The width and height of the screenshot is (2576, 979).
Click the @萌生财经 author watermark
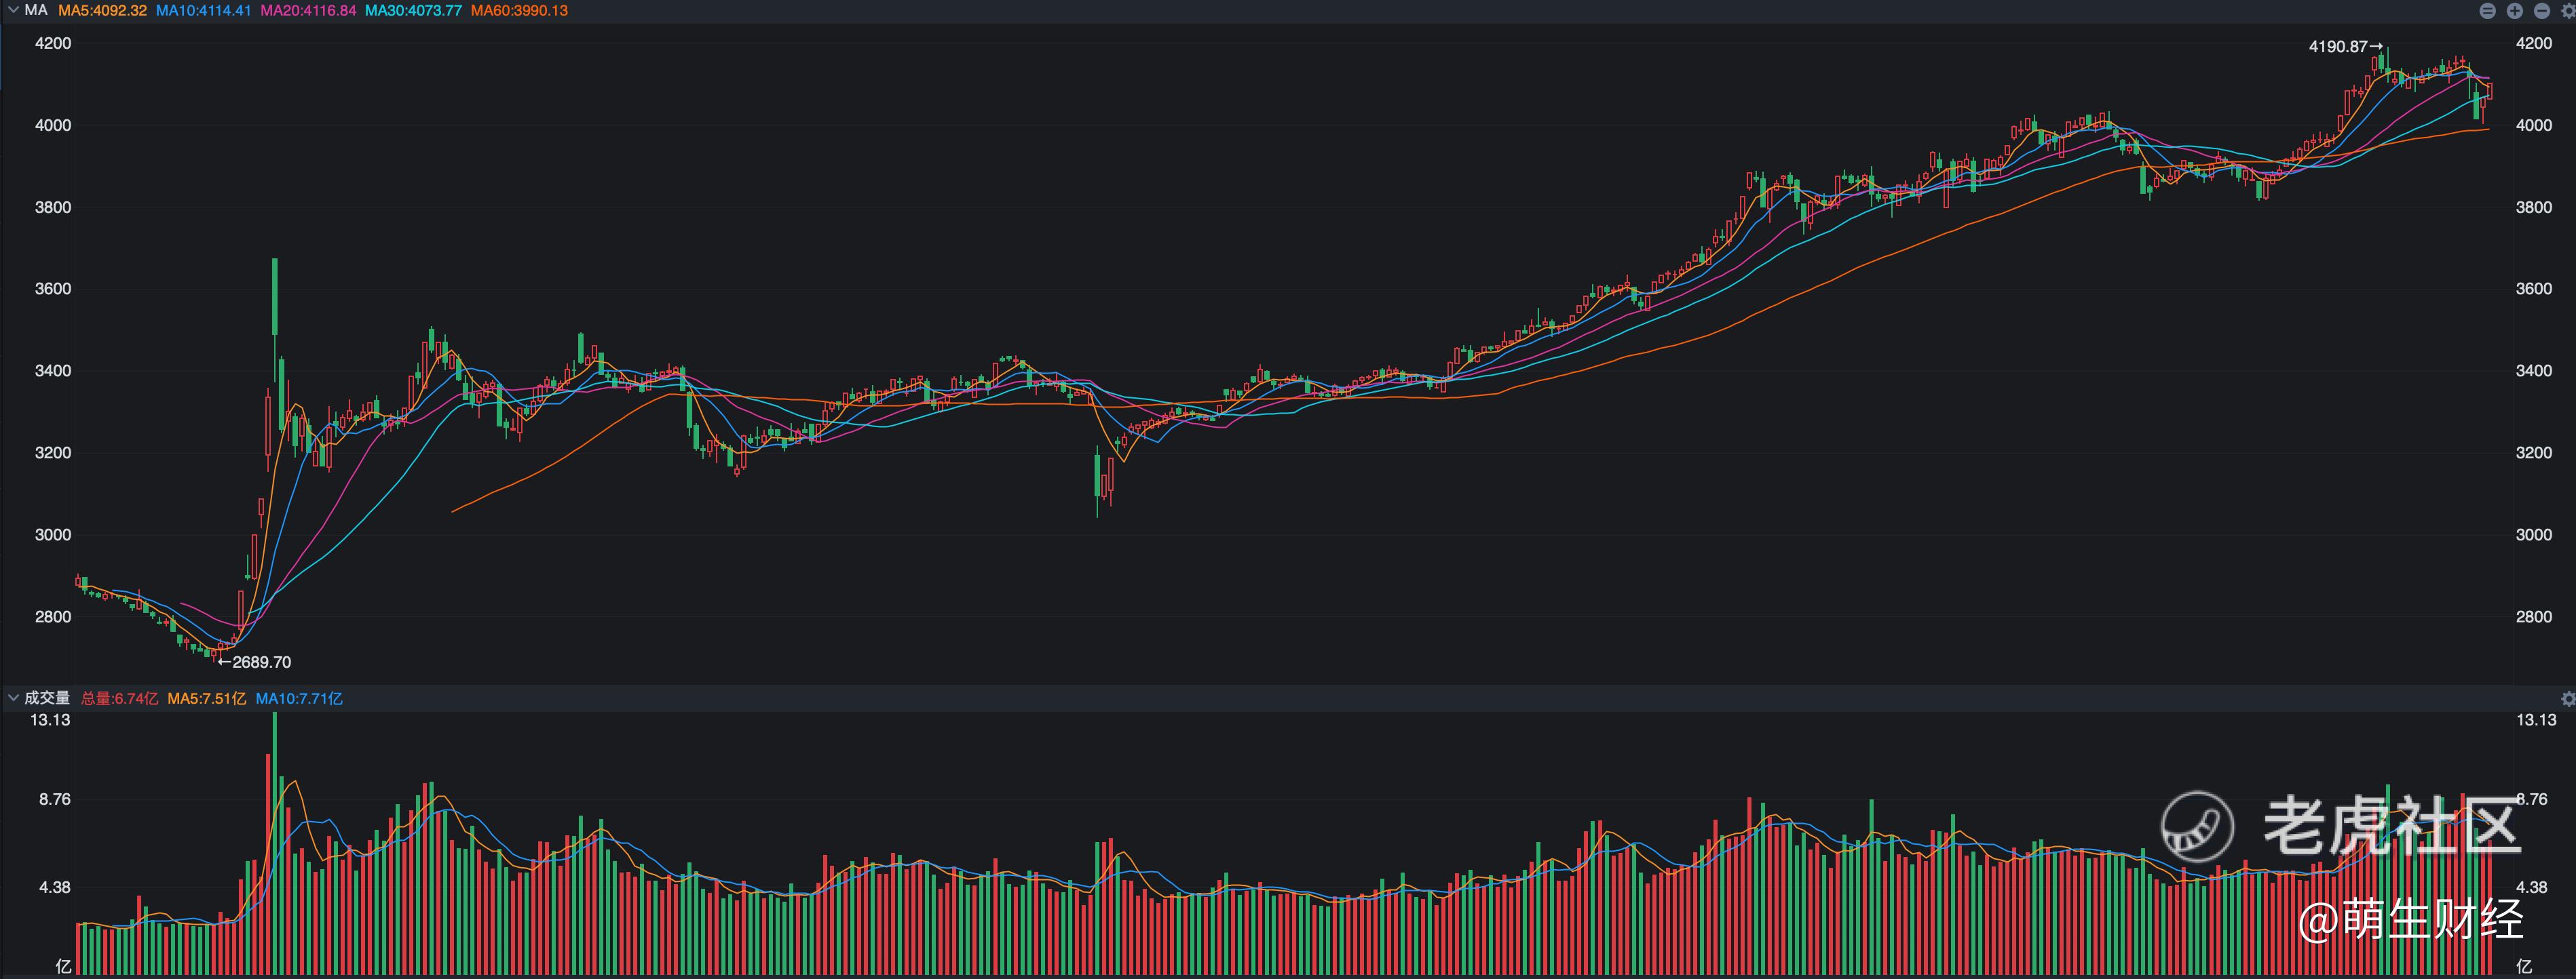(2410, 919)
